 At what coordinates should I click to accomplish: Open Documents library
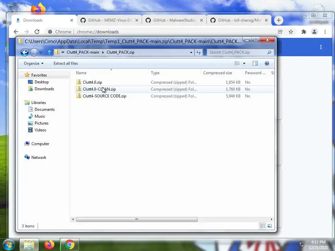pos(44,109)
